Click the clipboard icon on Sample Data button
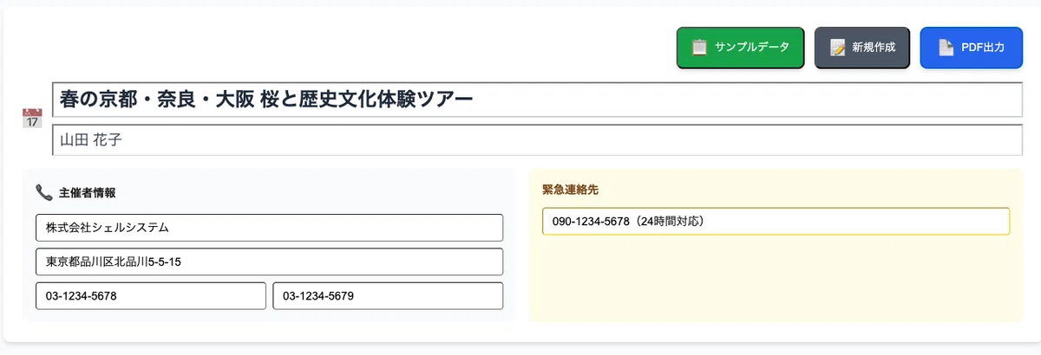This screenshot has height=355, width=1041. tap(699, 48)
